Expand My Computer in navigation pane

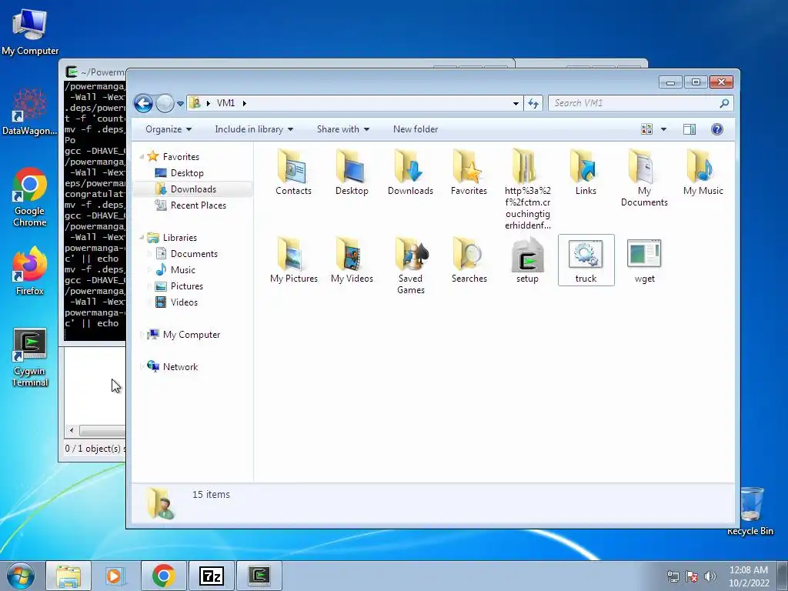142,335
